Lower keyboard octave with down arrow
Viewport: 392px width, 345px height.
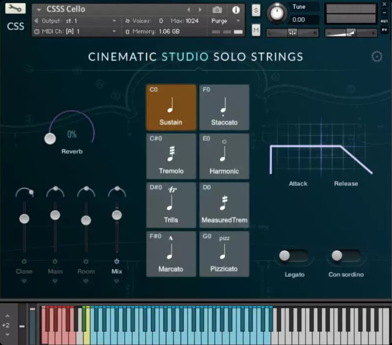pyautogui.click(x=7, y=335)
